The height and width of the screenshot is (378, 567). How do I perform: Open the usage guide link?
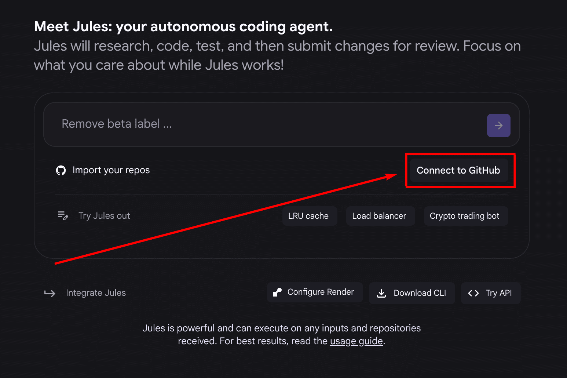click(356, 341)
